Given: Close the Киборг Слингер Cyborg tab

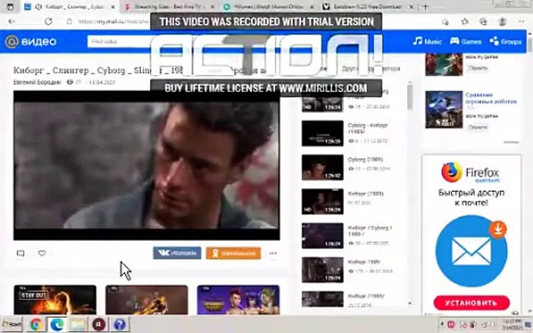Looking at the screenshot, I should [x=113, y=7].
